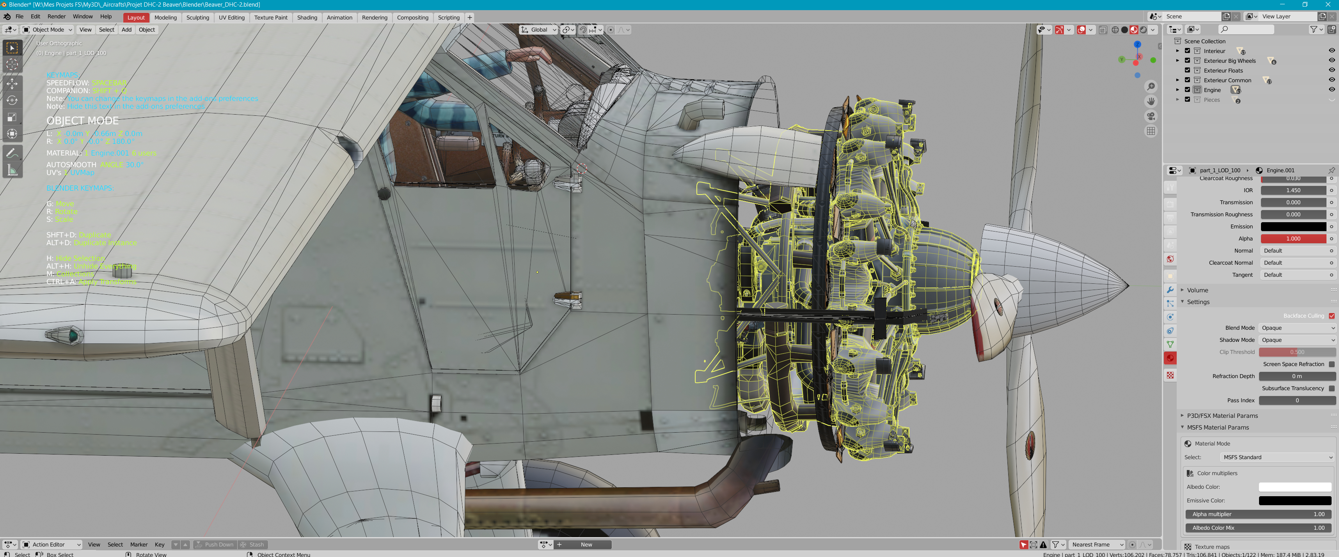The width and height of the screenshot is (1339, 557).
Task: Click the new collection icon in outliner
Action: [1332, 30]
